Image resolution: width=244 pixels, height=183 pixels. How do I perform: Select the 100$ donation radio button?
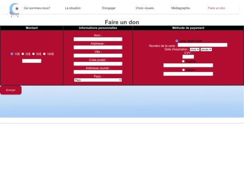(44, 54)
